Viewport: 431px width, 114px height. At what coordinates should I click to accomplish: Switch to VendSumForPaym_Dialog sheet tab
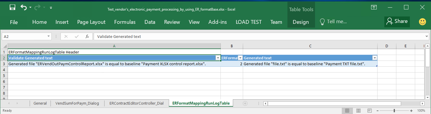(77, 103)
